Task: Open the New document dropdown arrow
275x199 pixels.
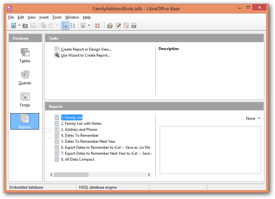Action: 19,25
